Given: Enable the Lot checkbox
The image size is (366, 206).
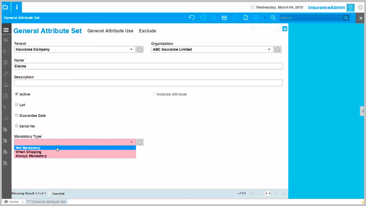Looking at the screenshot, I should click(x=17, y=104).
